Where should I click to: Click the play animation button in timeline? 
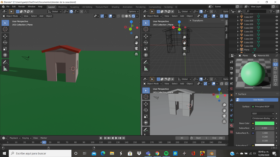click(x=116, y=138)
